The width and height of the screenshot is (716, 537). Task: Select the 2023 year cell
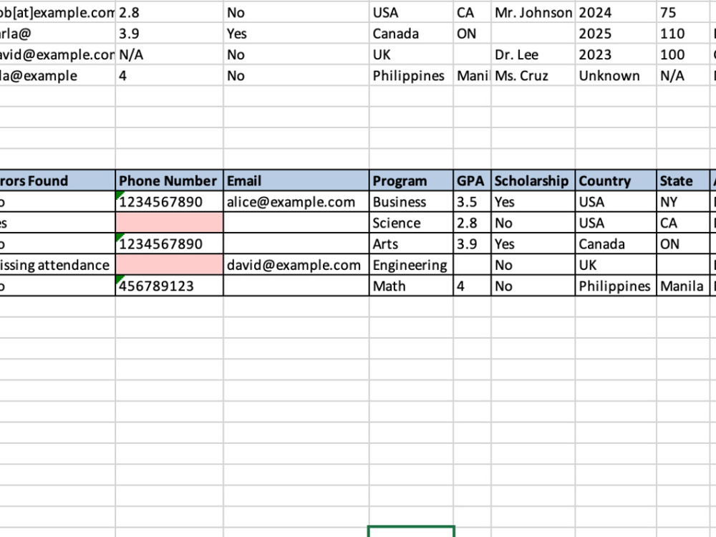click(x=616, y=54)
